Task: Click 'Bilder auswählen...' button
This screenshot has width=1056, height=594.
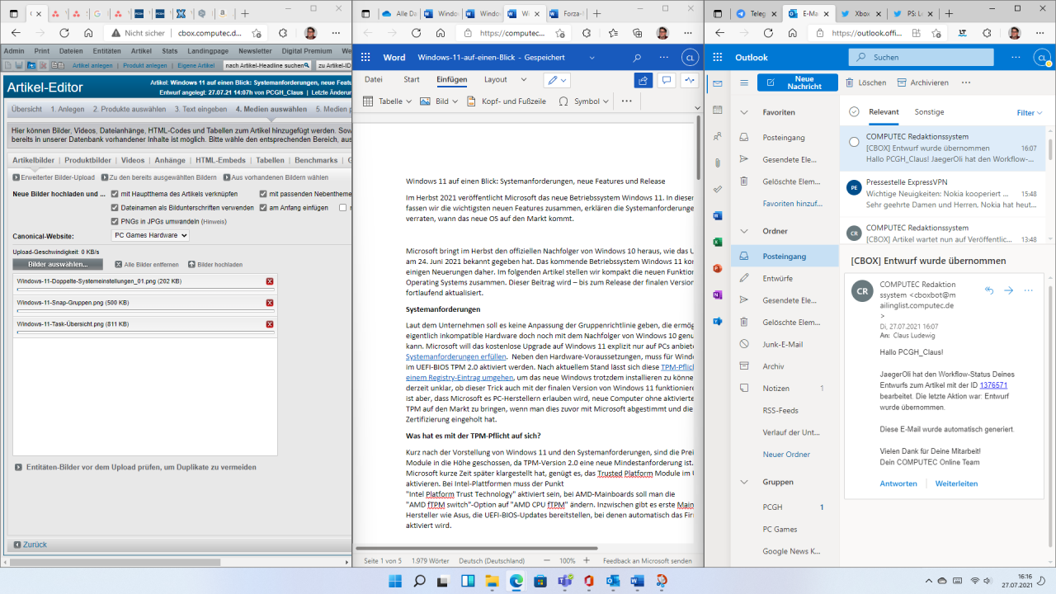Action: tap(58, 264)
